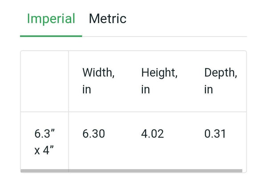Click the empty top-left header cell
Viewport: 267px width, 186px height.
point(44,81)
